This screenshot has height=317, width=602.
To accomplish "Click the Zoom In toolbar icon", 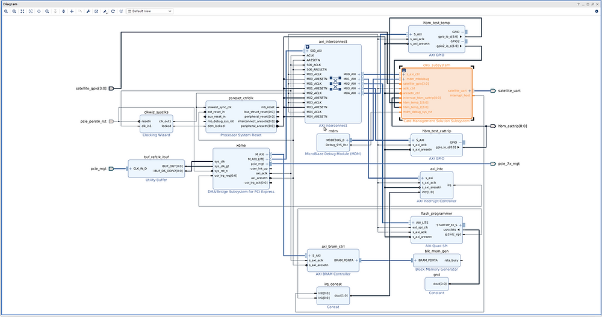I will coord(6,11).
